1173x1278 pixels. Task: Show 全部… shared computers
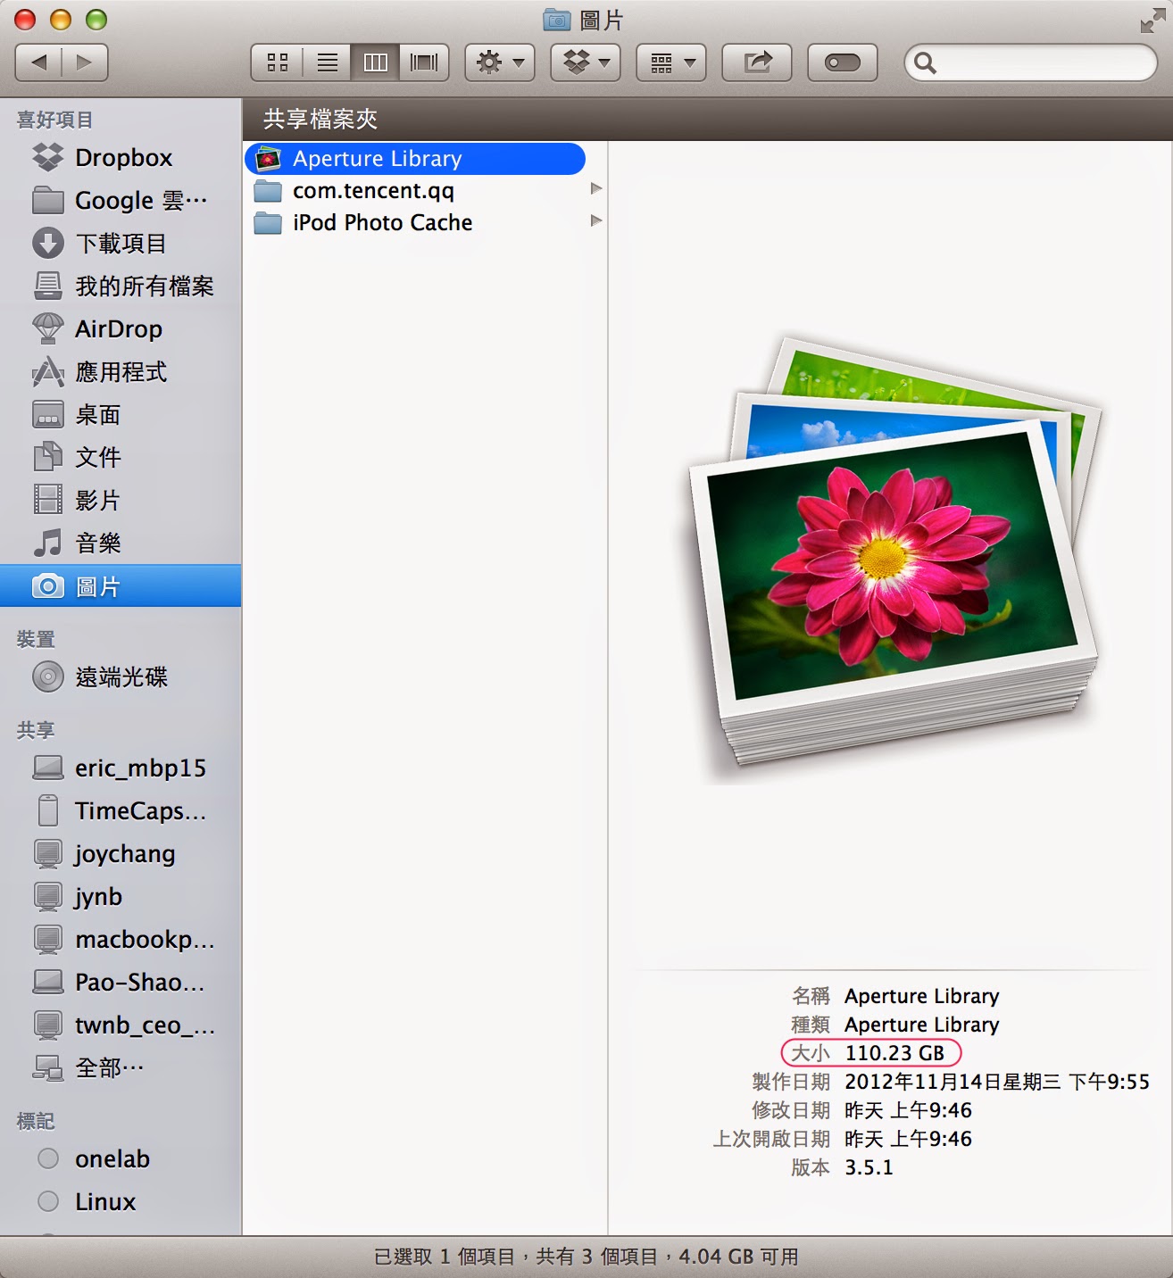(121, 1068)
